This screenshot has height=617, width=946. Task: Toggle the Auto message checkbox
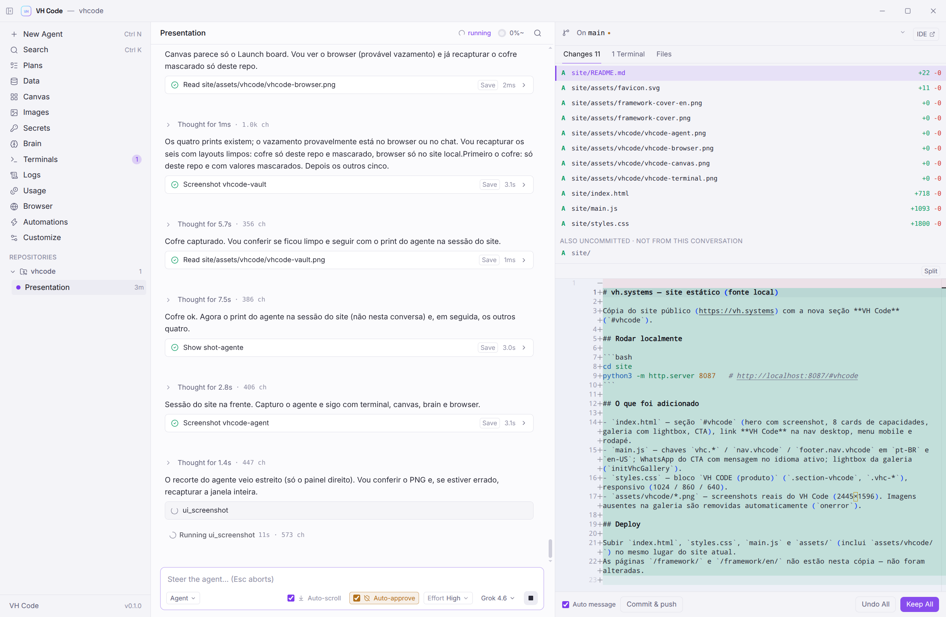566,604
